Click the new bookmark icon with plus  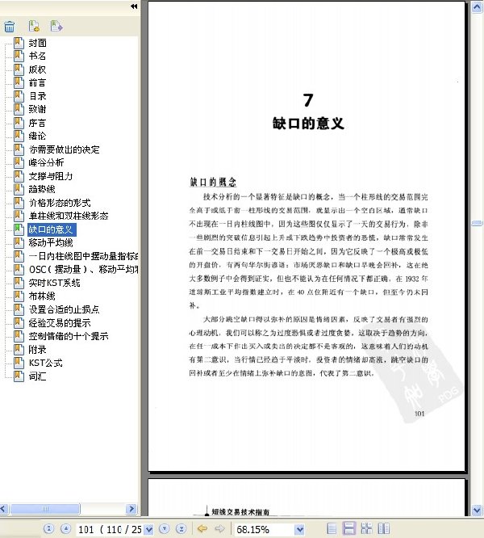pos(34,26)
